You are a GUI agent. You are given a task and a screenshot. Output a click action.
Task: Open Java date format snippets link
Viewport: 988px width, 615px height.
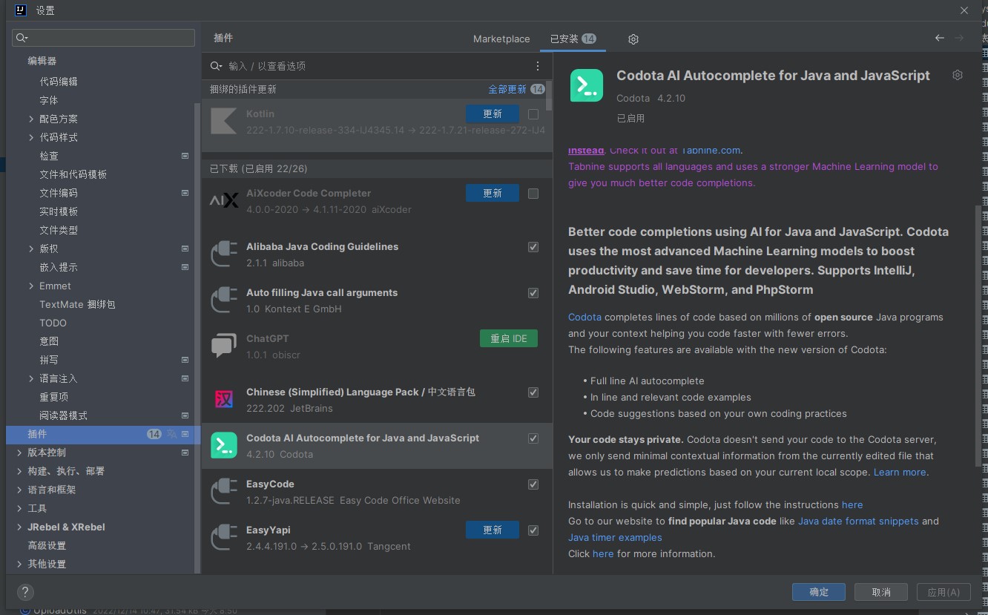pos(858,521)
